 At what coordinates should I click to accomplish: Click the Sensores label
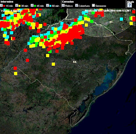click(101, 6)
